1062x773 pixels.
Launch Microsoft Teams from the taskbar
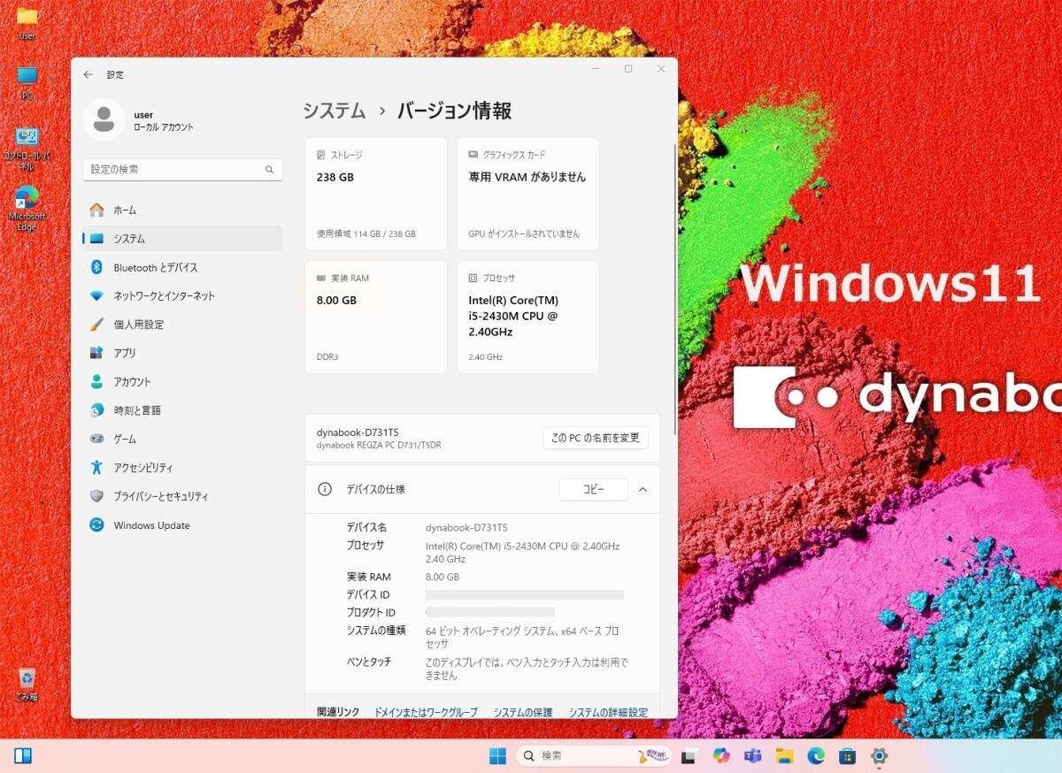[753, 756]
